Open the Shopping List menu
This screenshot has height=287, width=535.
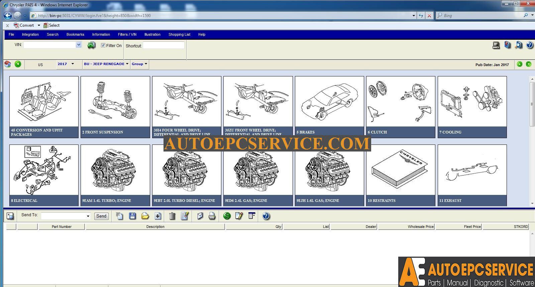pyautogui.click(x=179, y=34)
